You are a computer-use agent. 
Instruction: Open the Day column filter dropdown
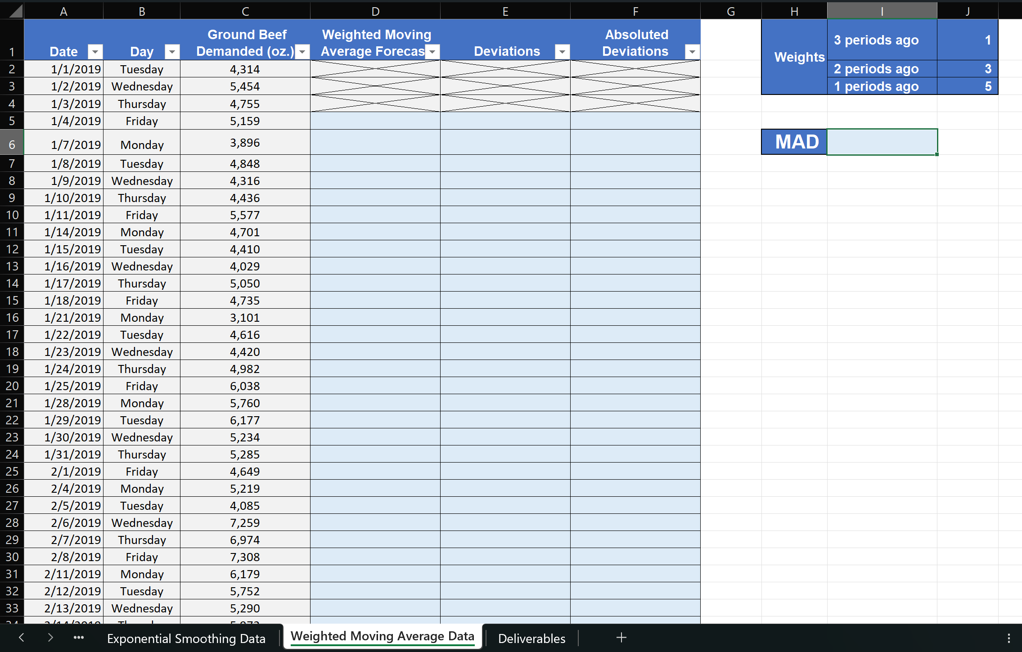tap(172, 52)
